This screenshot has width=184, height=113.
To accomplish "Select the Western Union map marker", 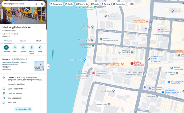I will [109, 104].
